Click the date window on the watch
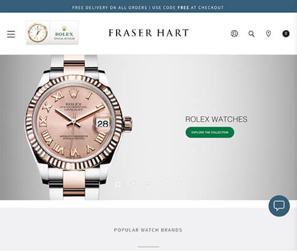The width and height of the screenshot is (297, 252). coord(102,124)
